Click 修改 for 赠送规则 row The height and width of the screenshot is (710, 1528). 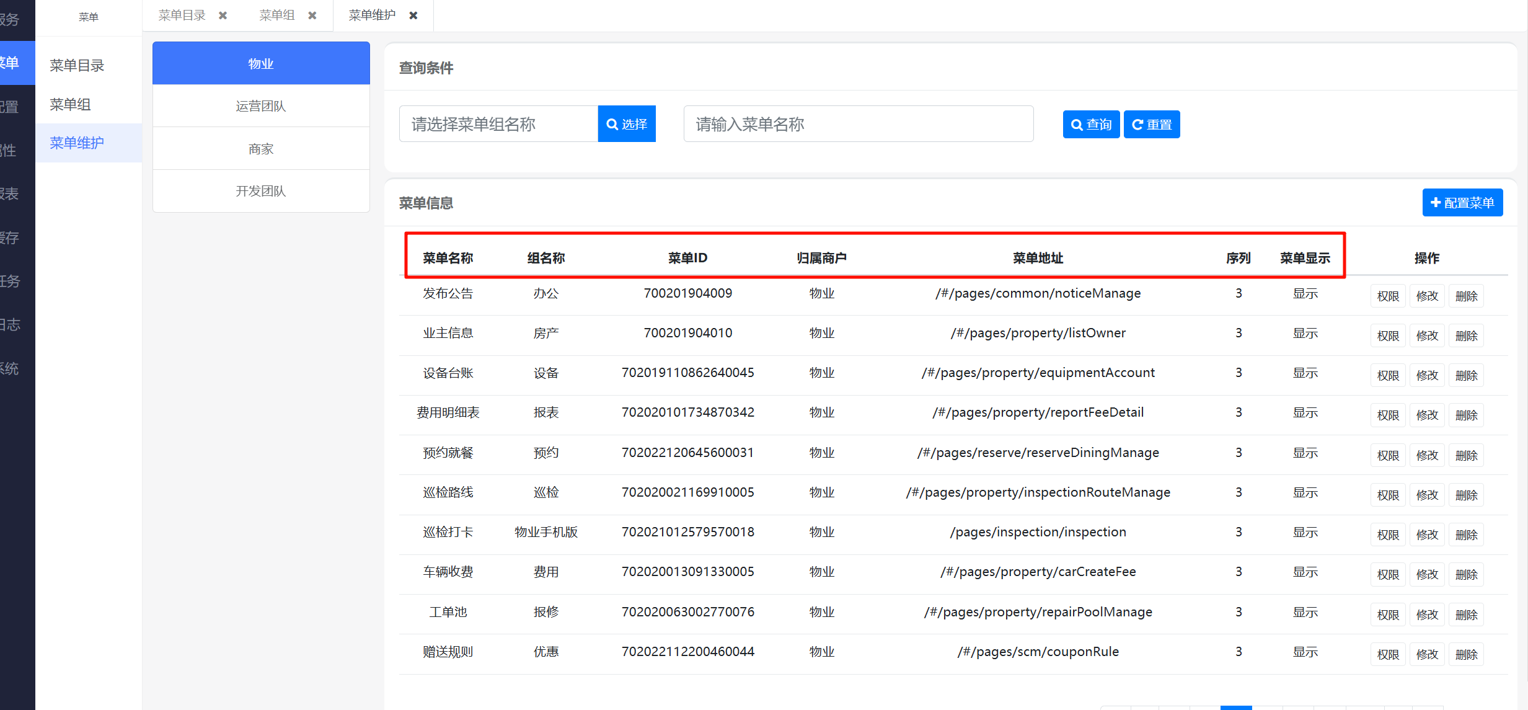[1427, 655]
